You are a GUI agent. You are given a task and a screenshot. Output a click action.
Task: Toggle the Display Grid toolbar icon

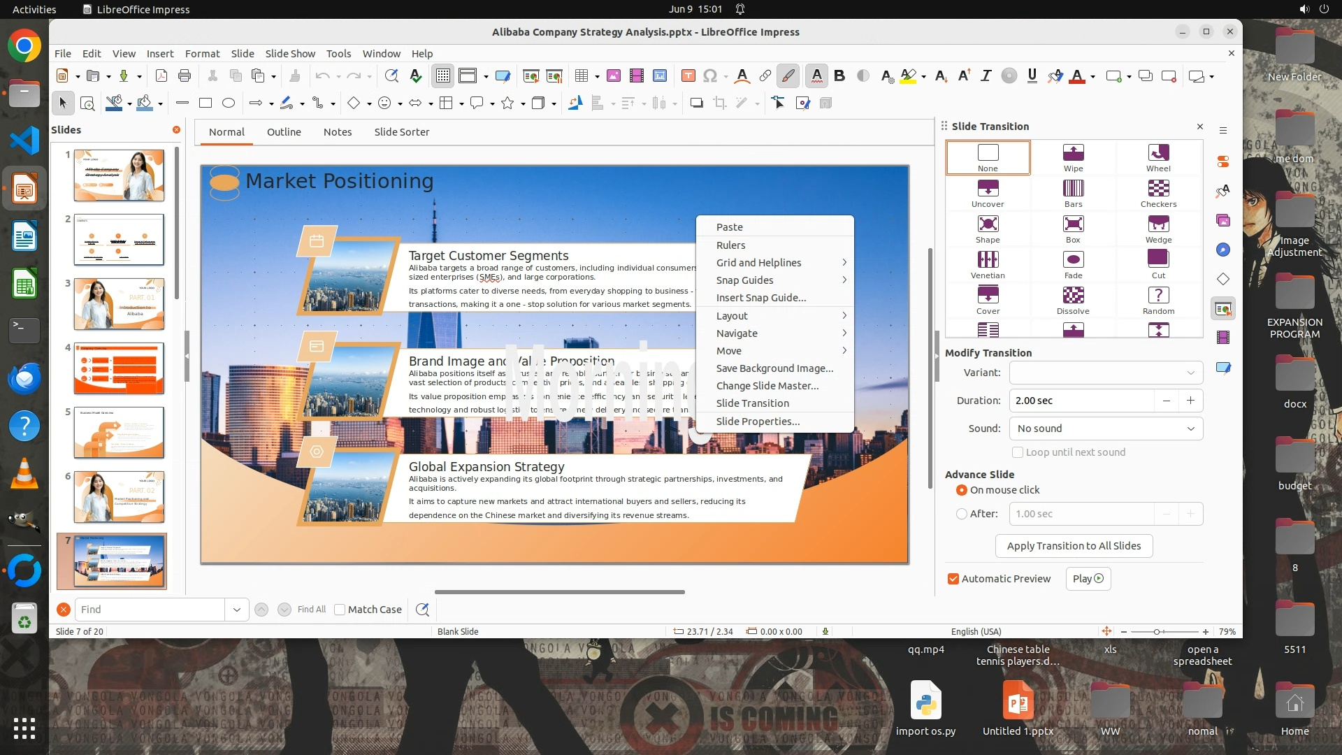coord(443,75)
